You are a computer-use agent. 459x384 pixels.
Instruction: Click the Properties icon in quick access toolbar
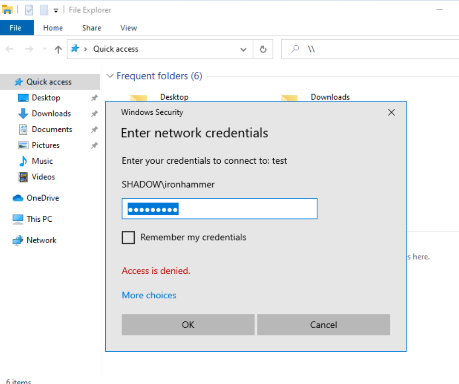[x=29, y=10]
